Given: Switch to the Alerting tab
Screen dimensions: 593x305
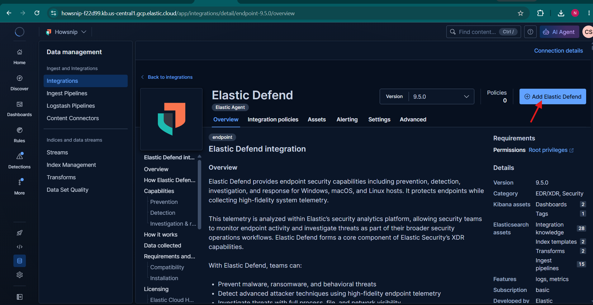Looking at the screenshot, I should pyautogui.click(x=347, y=120).
